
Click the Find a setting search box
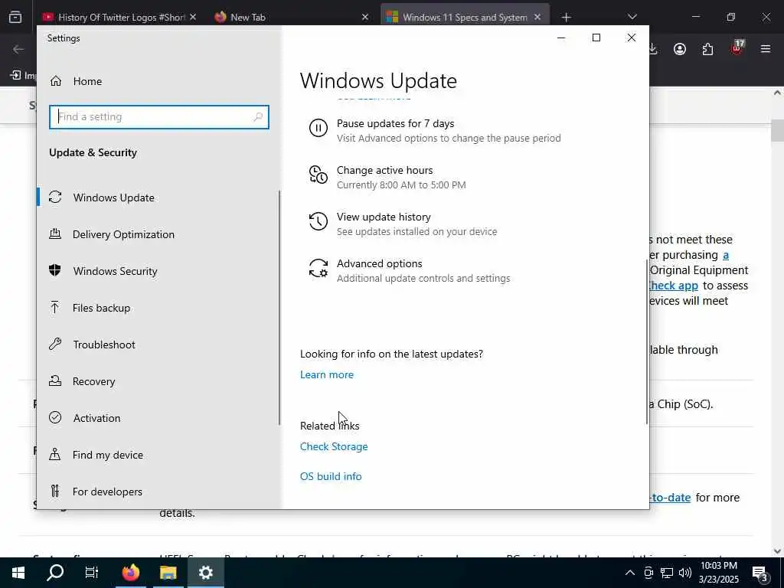tap(159, 117)
